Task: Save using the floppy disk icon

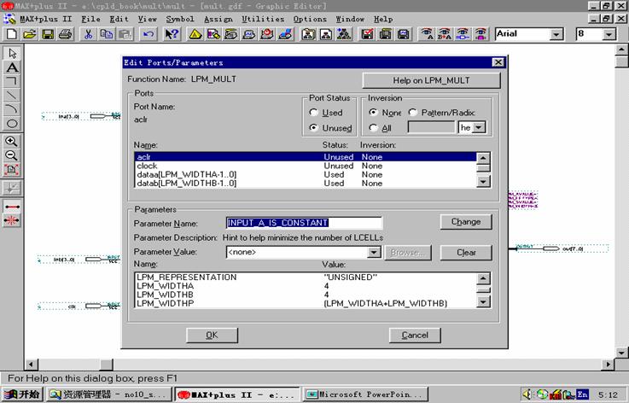Action: coord(48,34)
